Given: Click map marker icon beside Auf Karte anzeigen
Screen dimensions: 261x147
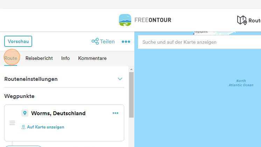Looking at the screenshot, I should (x=23, y=127).
